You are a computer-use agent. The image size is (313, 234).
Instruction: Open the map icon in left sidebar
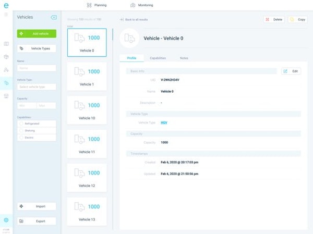6,44
